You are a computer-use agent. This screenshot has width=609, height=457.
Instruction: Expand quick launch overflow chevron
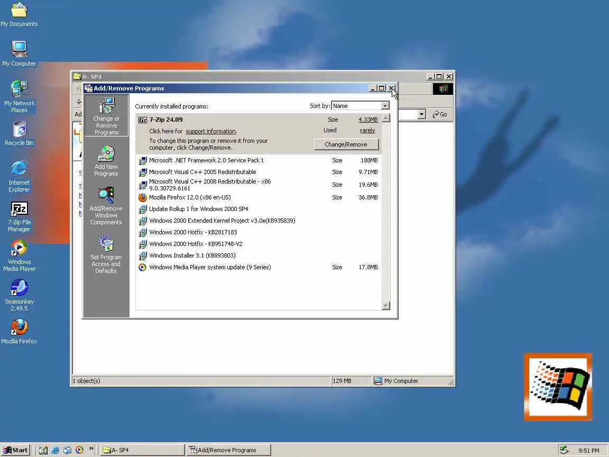coord(91,449)
